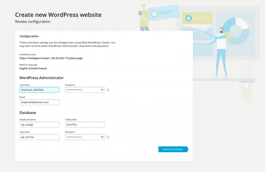Viewport: 265px width, 172px height.
Task: Click the Summary & Deploy button
Action: tap(173, 149)
